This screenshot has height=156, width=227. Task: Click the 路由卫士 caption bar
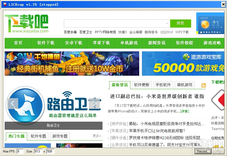(54, 125)
